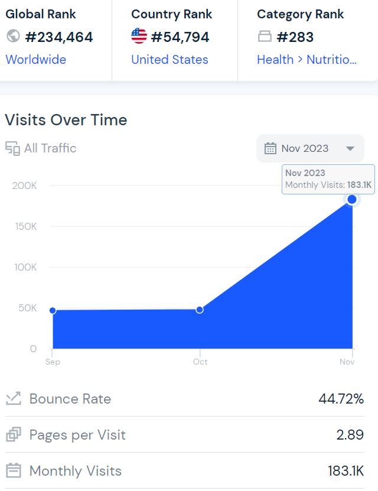
Task: Click the Pages per Visit icon
Action: click(13, 435)
